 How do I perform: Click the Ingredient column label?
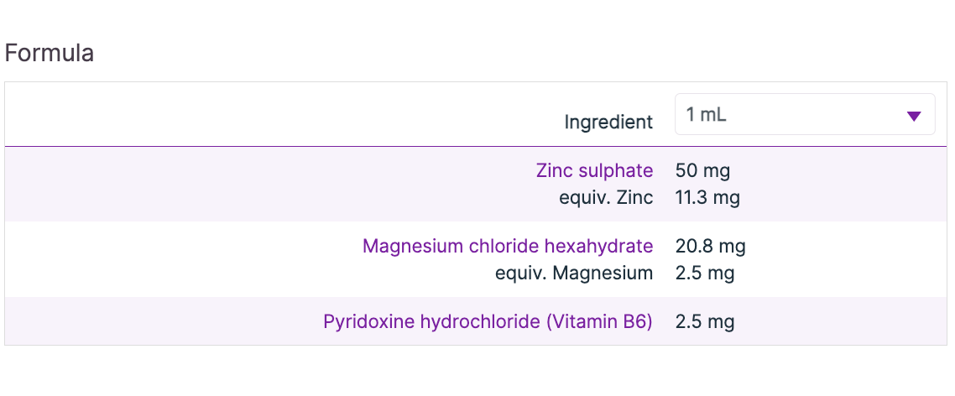[x=608, y=122]
